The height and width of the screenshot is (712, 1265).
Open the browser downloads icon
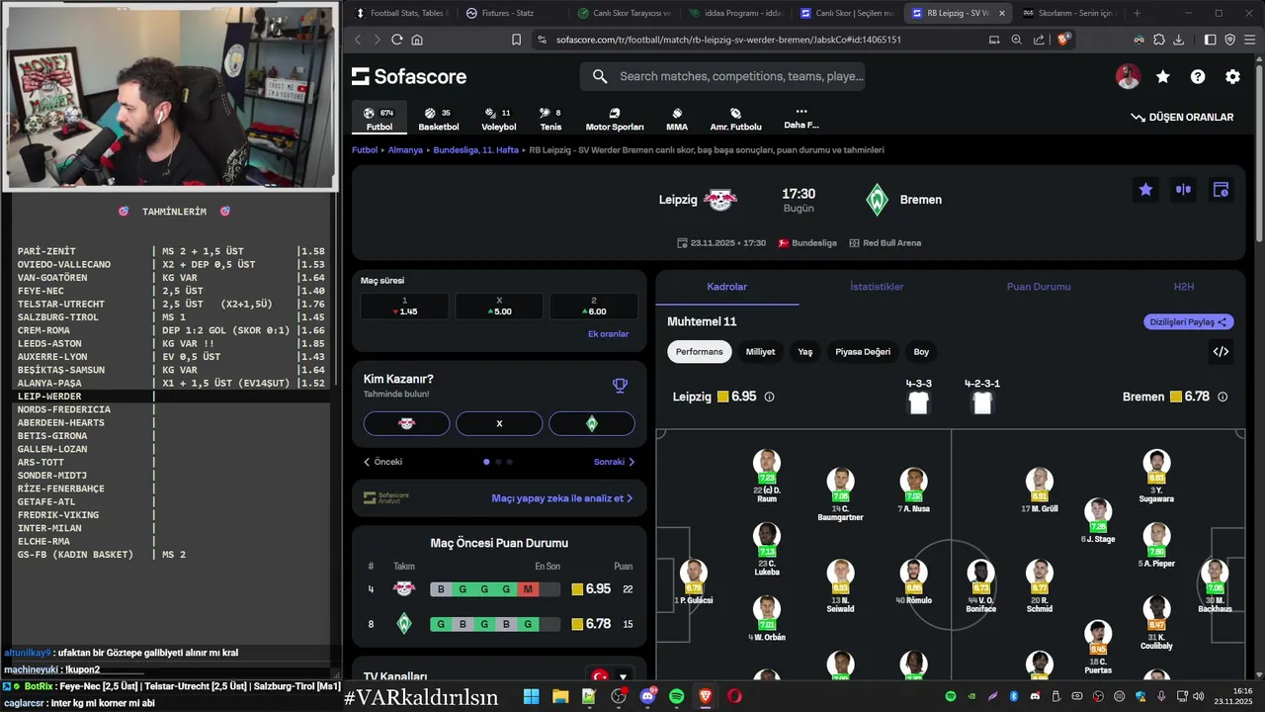1178,40
